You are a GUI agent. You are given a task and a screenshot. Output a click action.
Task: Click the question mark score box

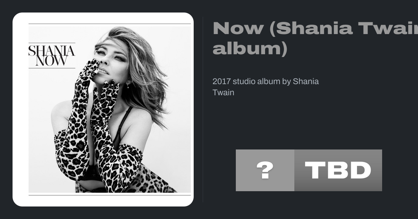(x=265, y=170)
